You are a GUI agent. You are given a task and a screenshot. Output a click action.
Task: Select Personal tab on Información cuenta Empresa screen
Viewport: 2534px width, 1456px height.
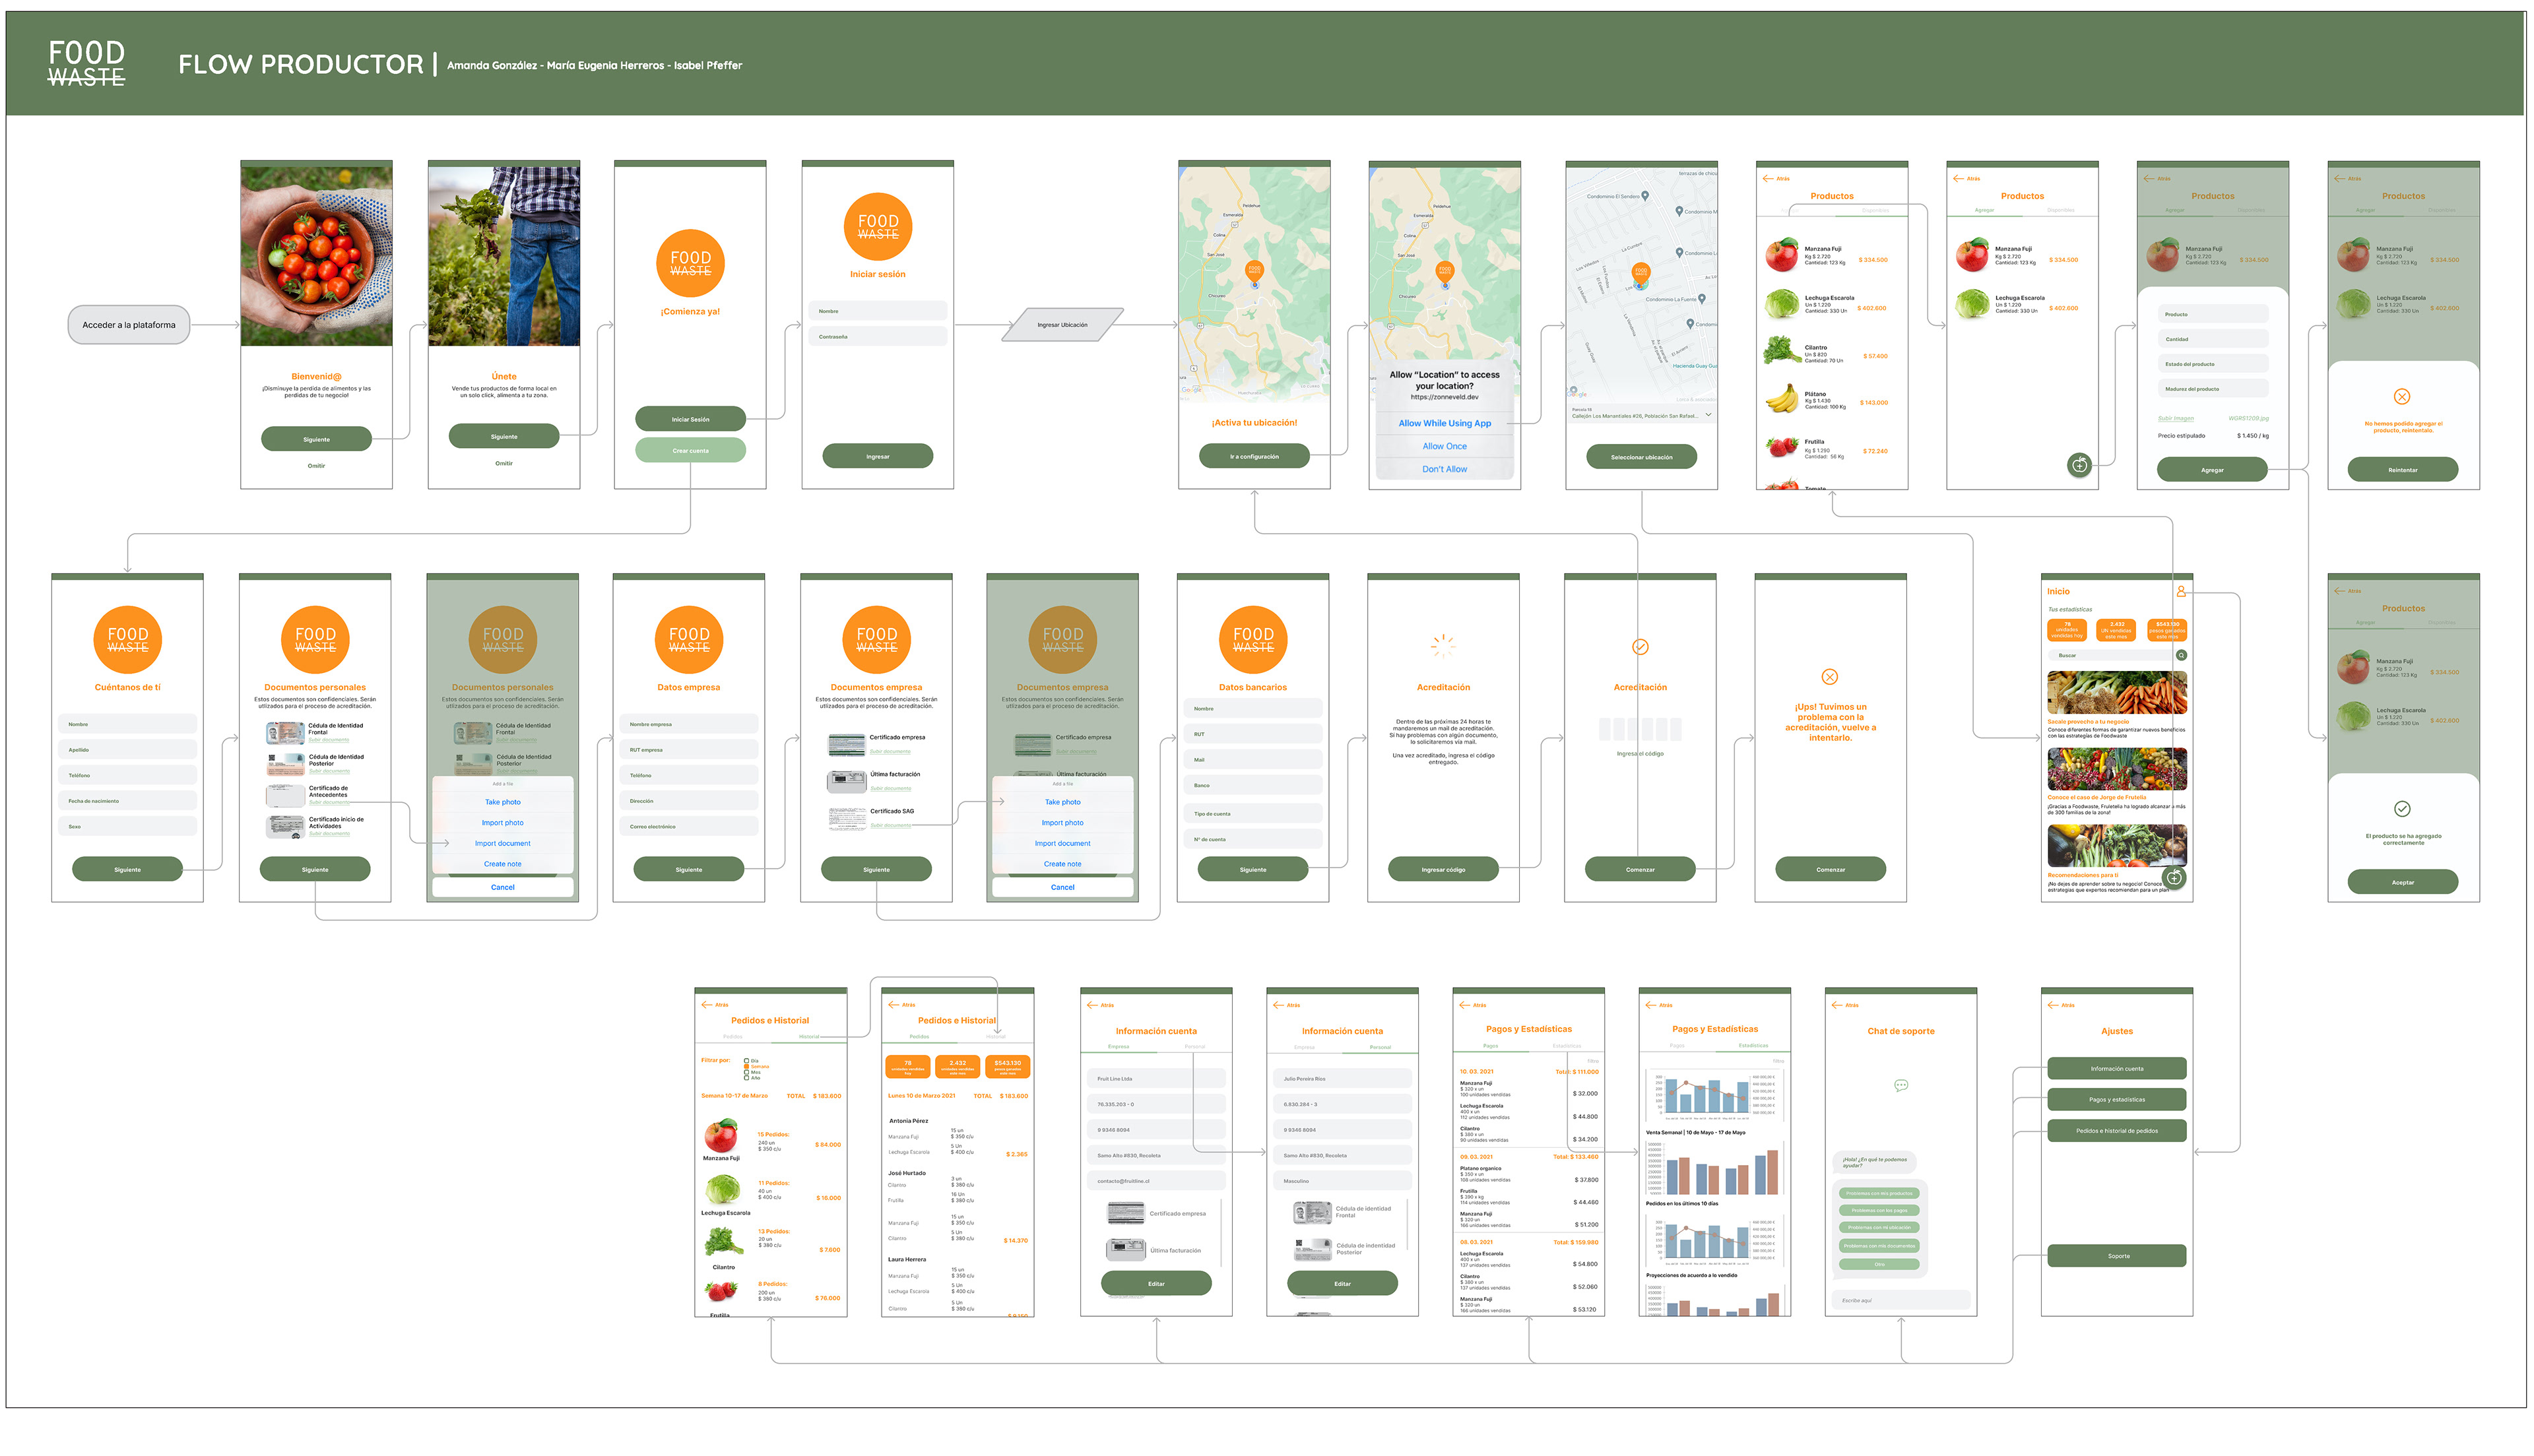[x=1194, y=1047]
